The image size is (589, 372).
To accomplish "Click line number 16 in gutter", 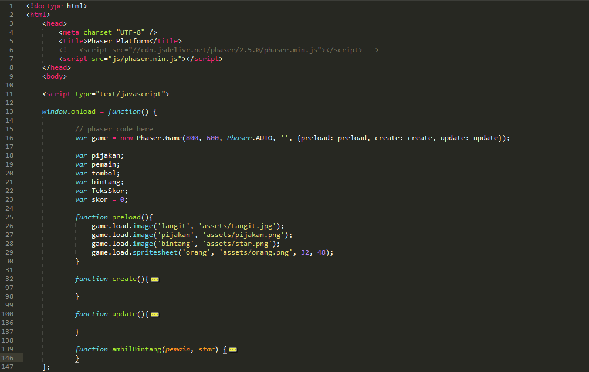I will click(9, 138).
